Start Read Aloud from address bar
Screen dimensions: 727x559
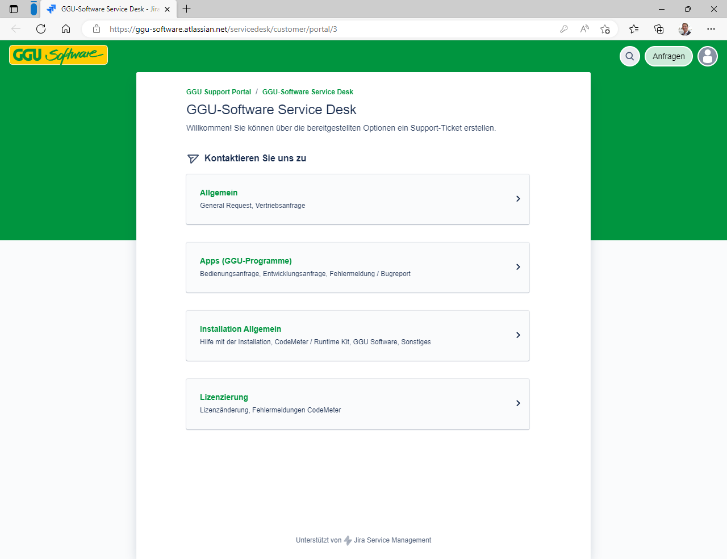(584, 29)
